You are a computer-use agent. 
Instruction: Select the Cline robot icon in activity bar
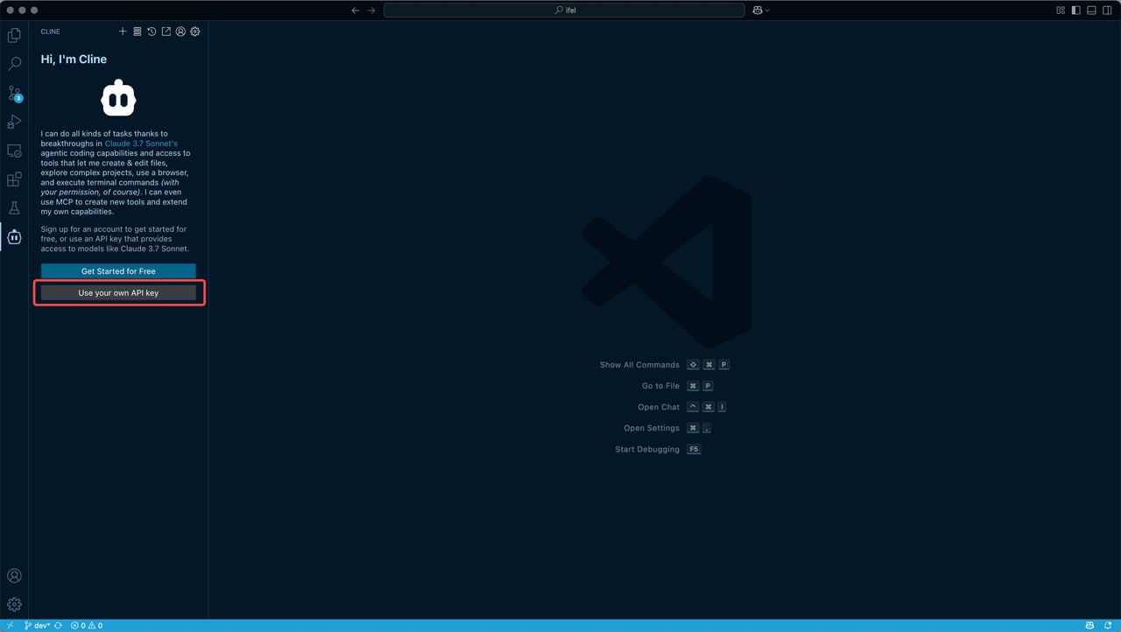(x=14, y=237)
